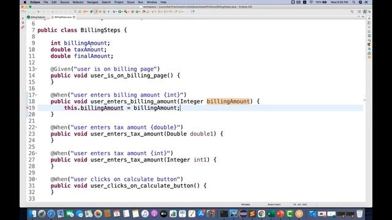Open Sublime Text from the dock

252,214
